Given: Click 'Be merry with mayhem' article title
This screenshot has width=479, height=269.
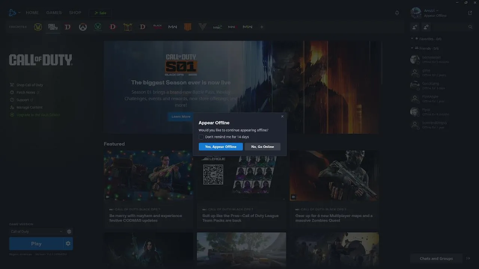Looking at the screenshot, I should tap(146, 218).
